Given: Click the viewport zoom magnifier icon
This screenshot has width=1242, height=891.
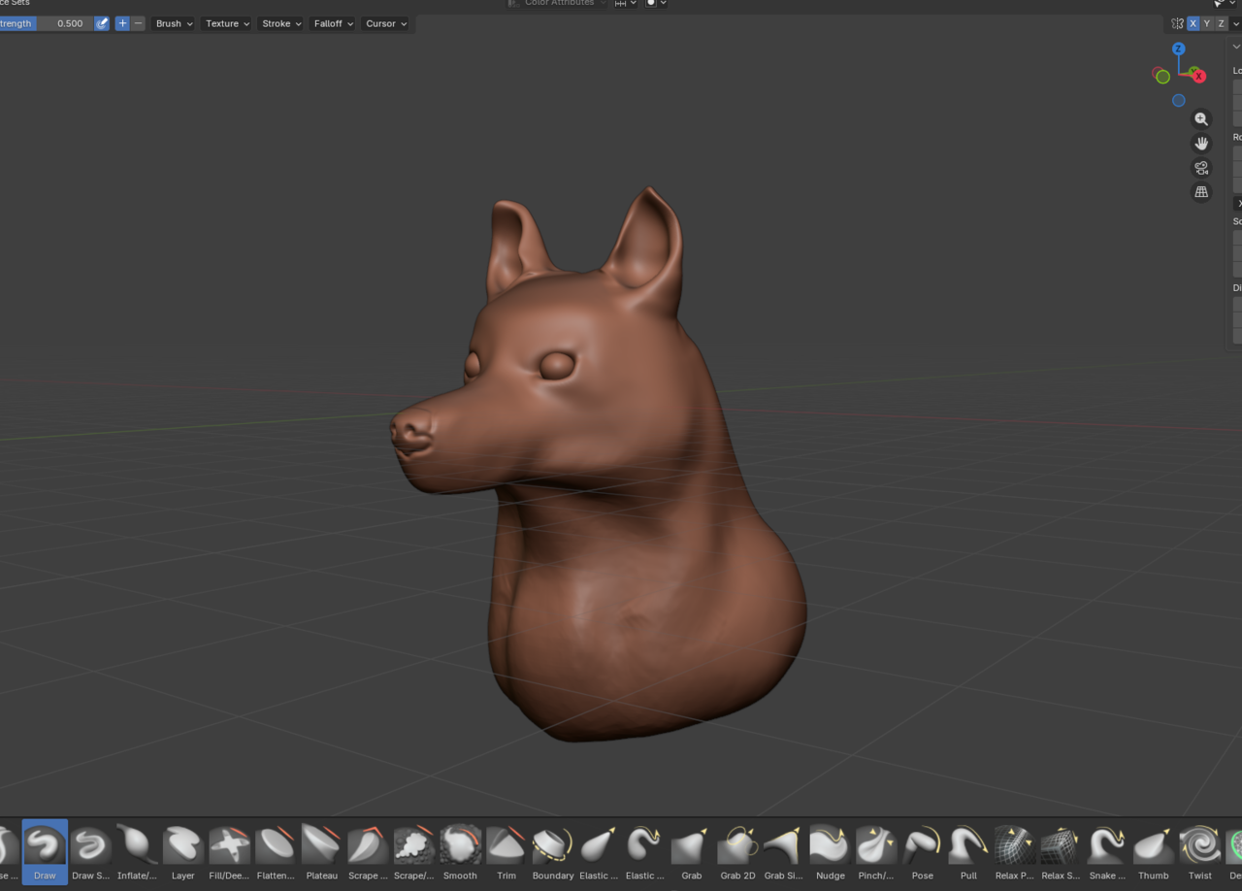Looking at the screenshot, I should [x=1201, y=118].
